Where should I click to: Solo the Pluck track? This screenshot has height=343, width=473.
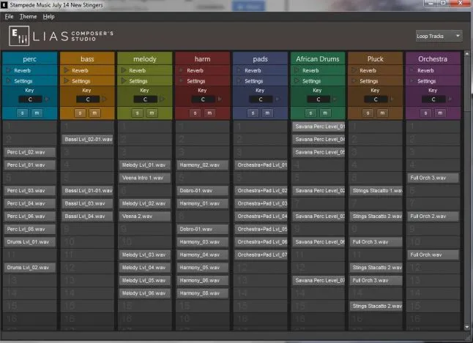368,113
